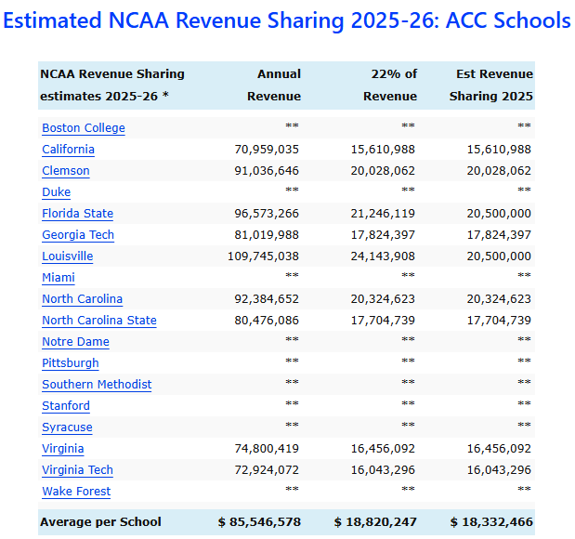
Task: Open the Georgia Tech link
Action: coord(78,235)
